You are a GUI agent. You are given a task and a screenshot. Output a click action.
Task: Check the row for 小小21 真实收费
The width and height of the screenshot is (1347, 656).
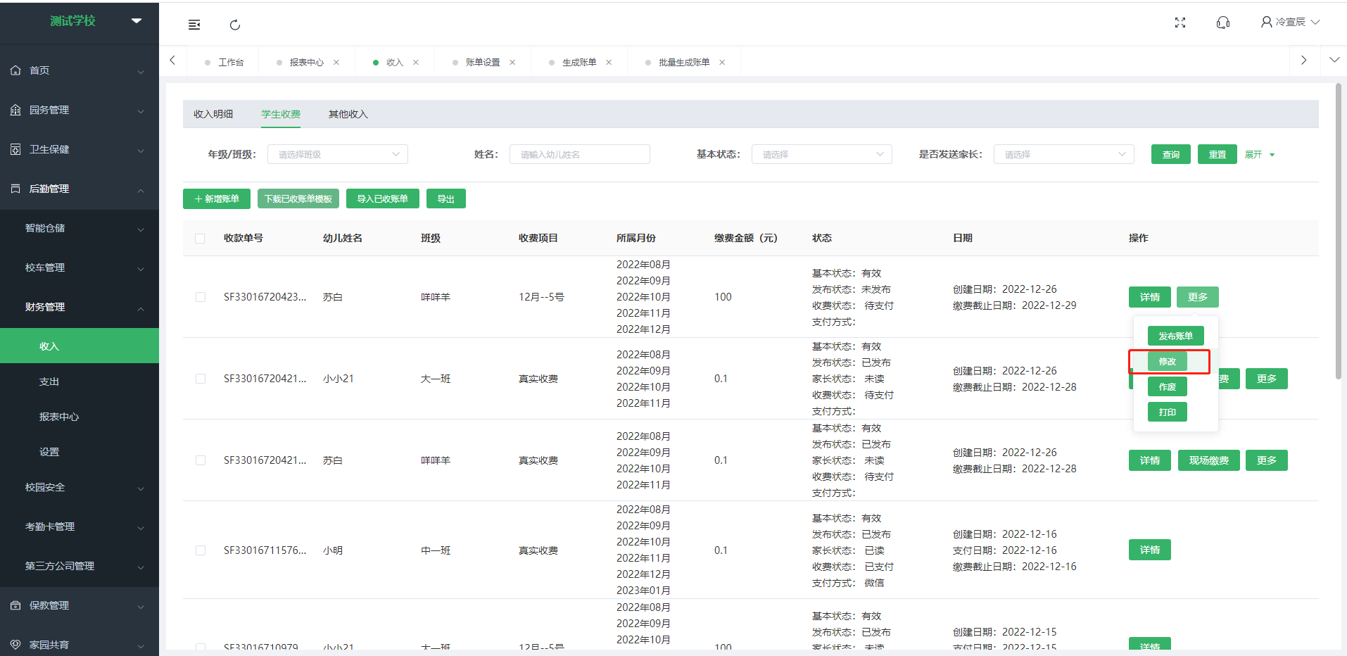201,379
